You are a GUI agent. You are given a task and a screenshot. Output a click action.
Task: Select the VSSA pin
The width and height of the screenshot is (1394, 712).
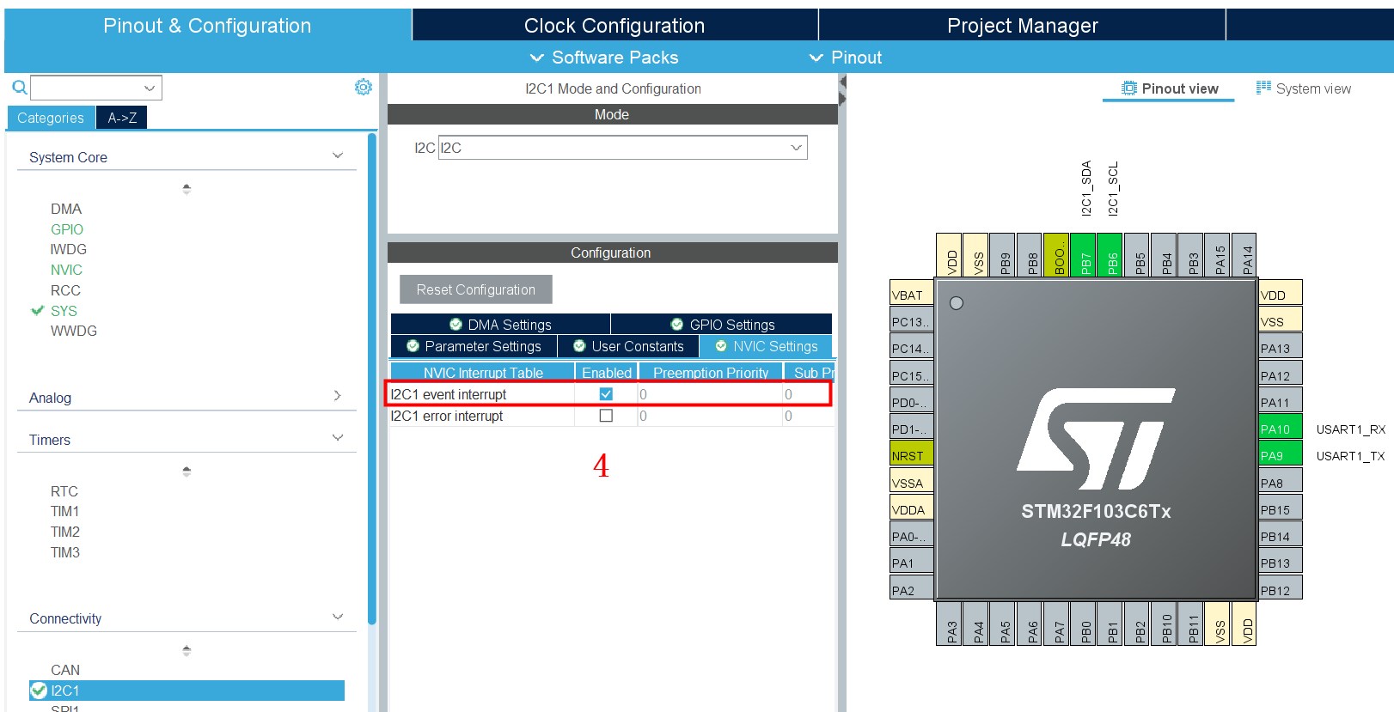click(911, 482)
